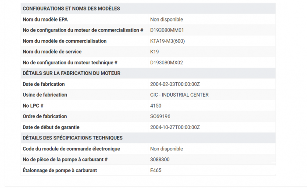Select the KTA19-M3(600) model name value
Image resolution: width=307 pixels, height=188 pixels.
point(168,41)
